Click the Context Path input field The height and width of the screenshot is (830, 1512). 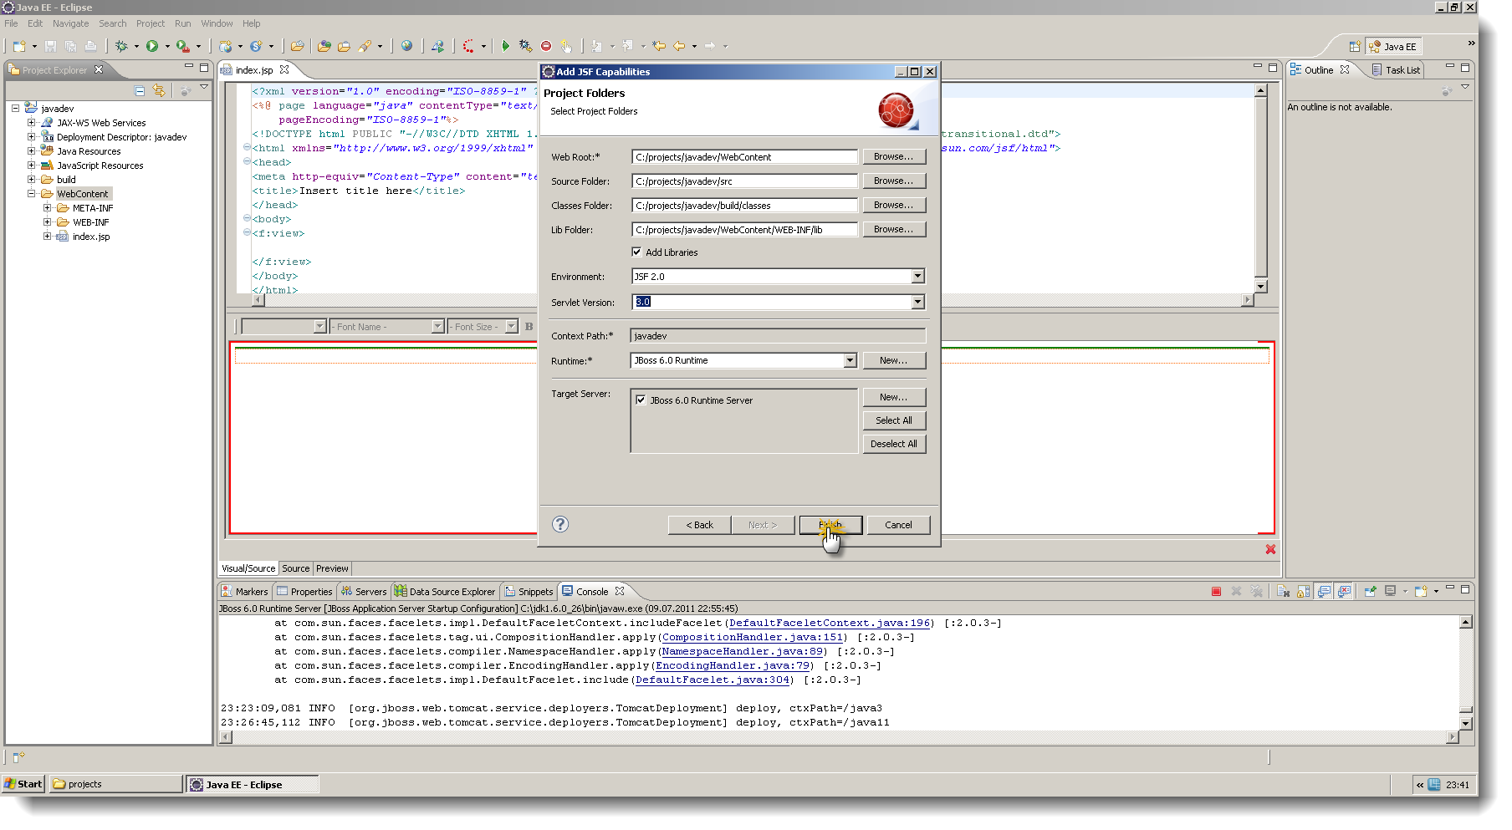point(778,335)
